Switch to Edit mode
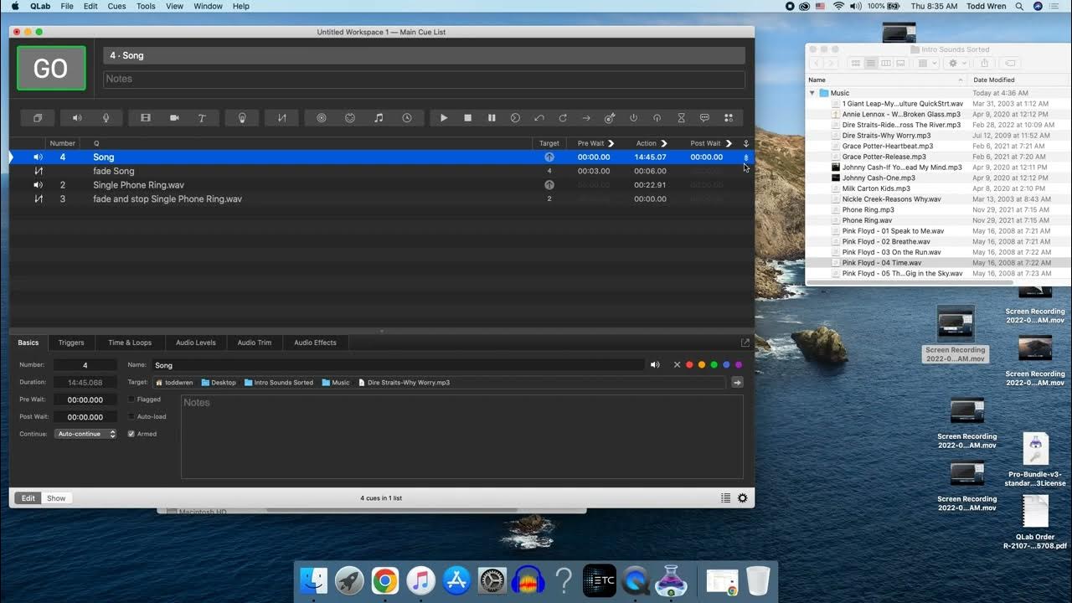The height and width of the screenshot is (603, 1072). tap(28, 498)
